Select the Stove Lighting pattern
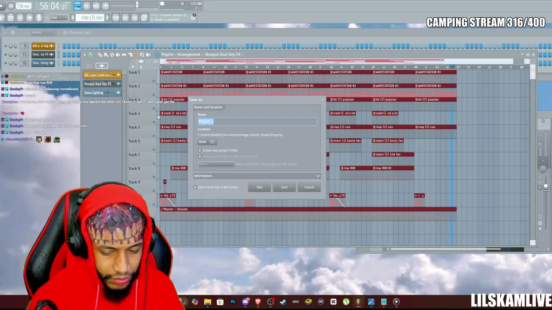The image size is (552, 310). pyautogui.click(x=102, y=93)
